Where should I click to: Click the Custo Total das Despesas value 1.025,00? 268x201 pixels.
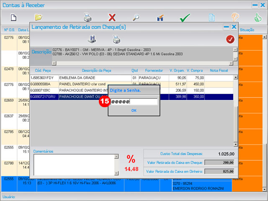[x=226, y=154]
